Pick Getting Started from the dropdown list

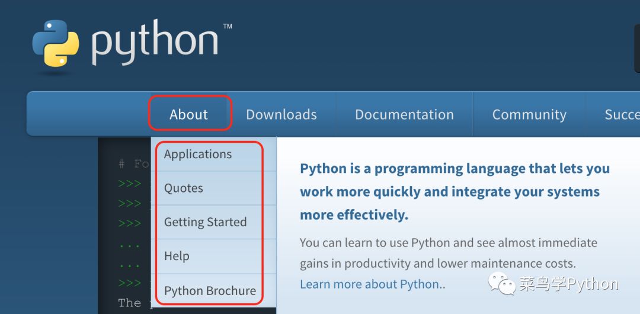click(205, 222)
